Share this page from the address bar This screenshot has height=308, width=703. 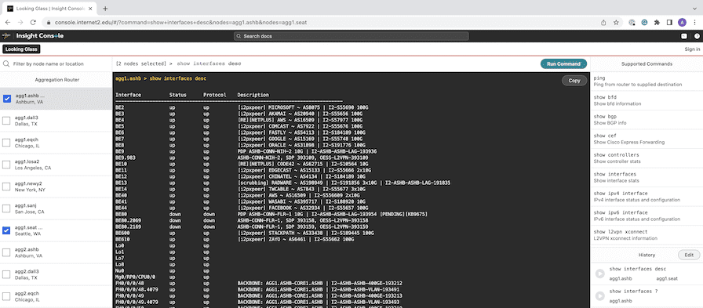(603, 22)
